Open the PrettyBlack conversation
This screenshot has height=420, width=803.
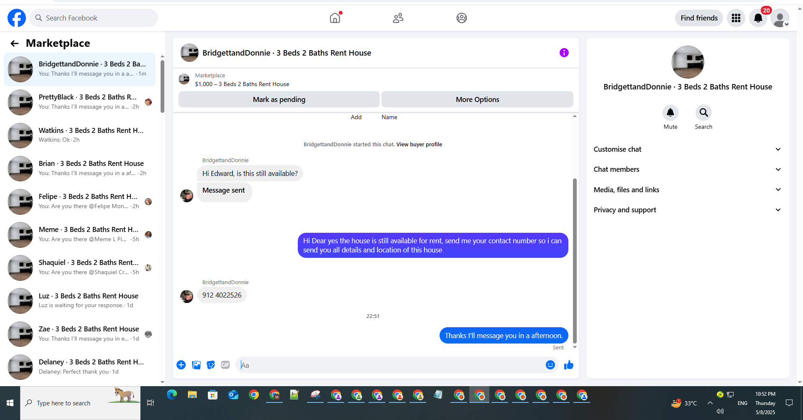pyautogui.click(x=79, y=102)
